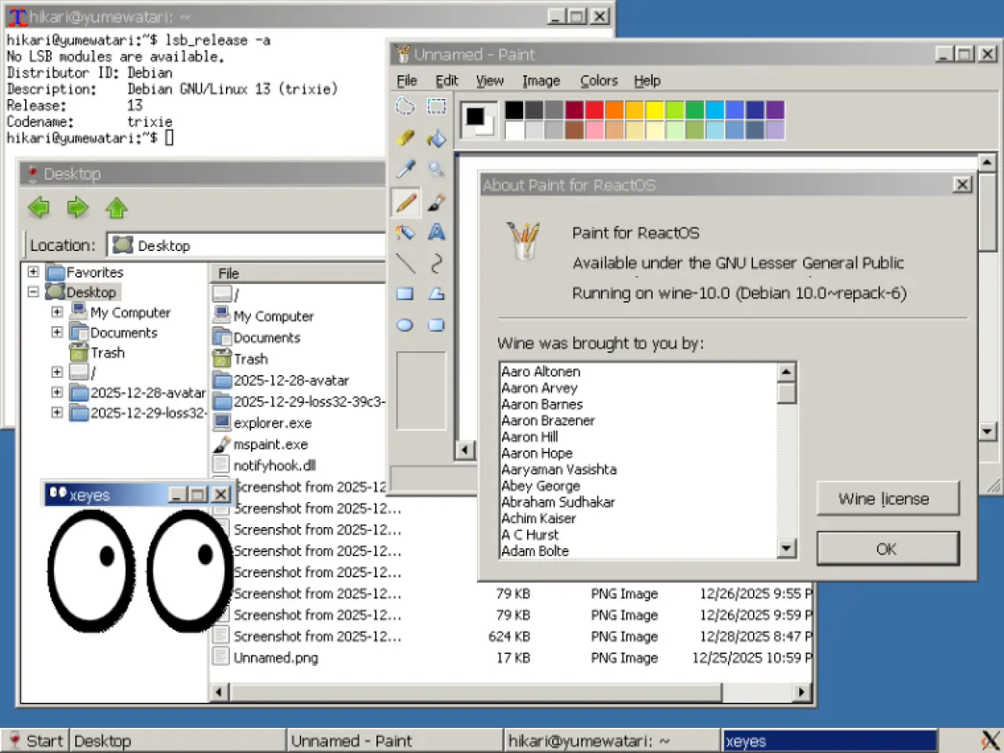
Task: Pick the Fill With Color tool
Action: tap(436, 138)
